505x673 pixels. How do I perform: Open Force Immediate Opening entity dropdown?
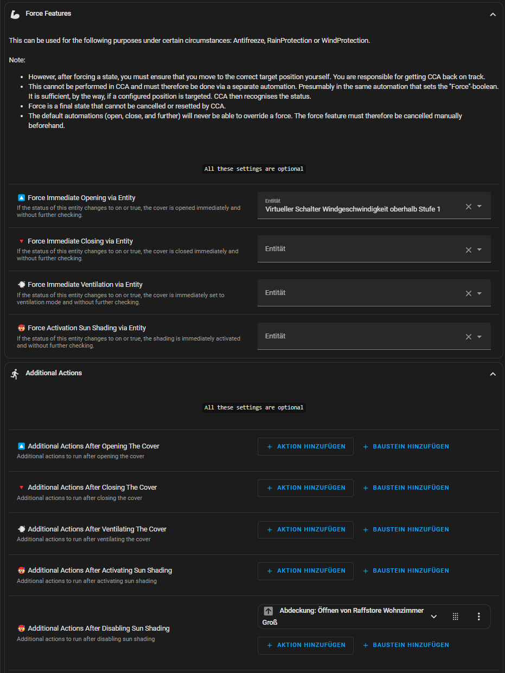click(x=480, y=207)
